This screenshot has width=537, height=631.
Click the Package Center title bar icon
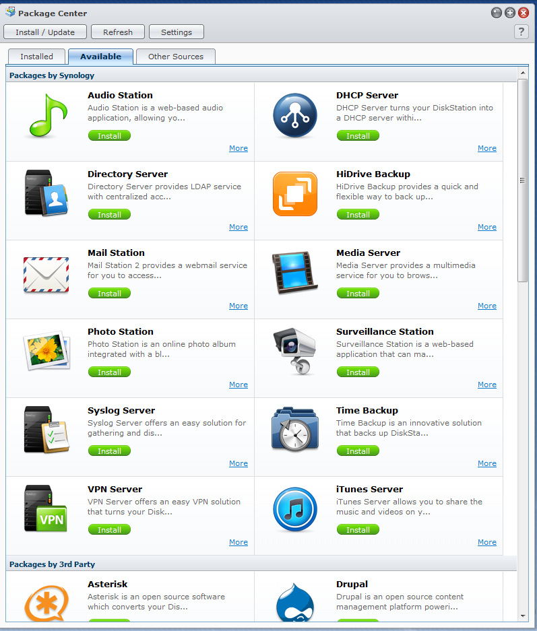(11, 12)
